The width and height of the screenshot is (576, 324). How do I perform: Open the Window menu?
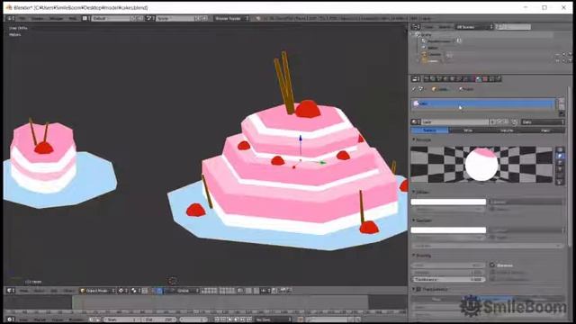(56, 18)
